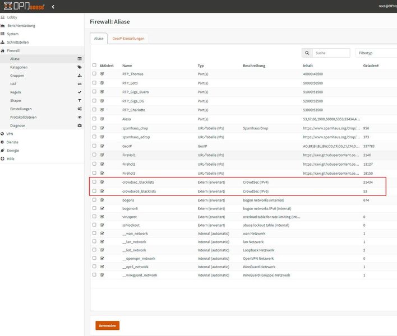Click the magnifier search icon above table
Screen dimensions: 397x336
click(x=307, y=53)
